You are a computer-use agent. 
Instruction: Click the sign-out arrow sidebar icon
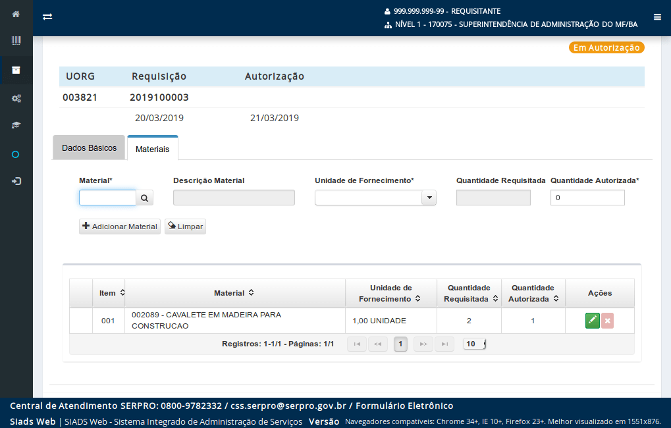[16, 182]
